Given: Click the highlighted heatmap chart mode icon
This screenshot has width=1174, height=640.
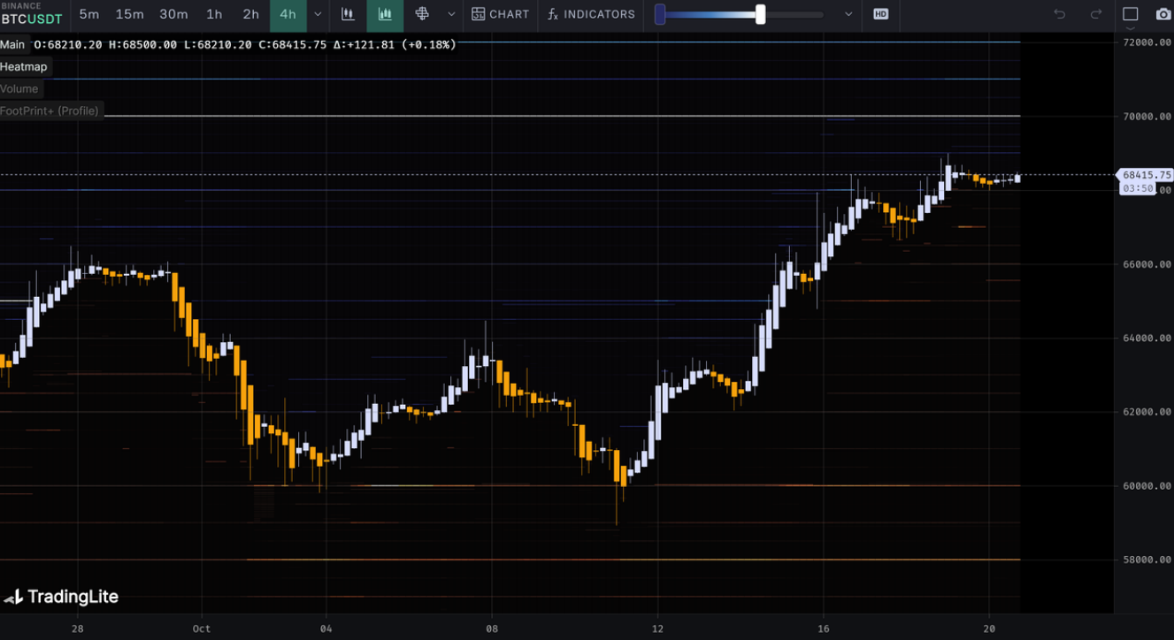Looking at the screenshot, I should tap(385, 14).
